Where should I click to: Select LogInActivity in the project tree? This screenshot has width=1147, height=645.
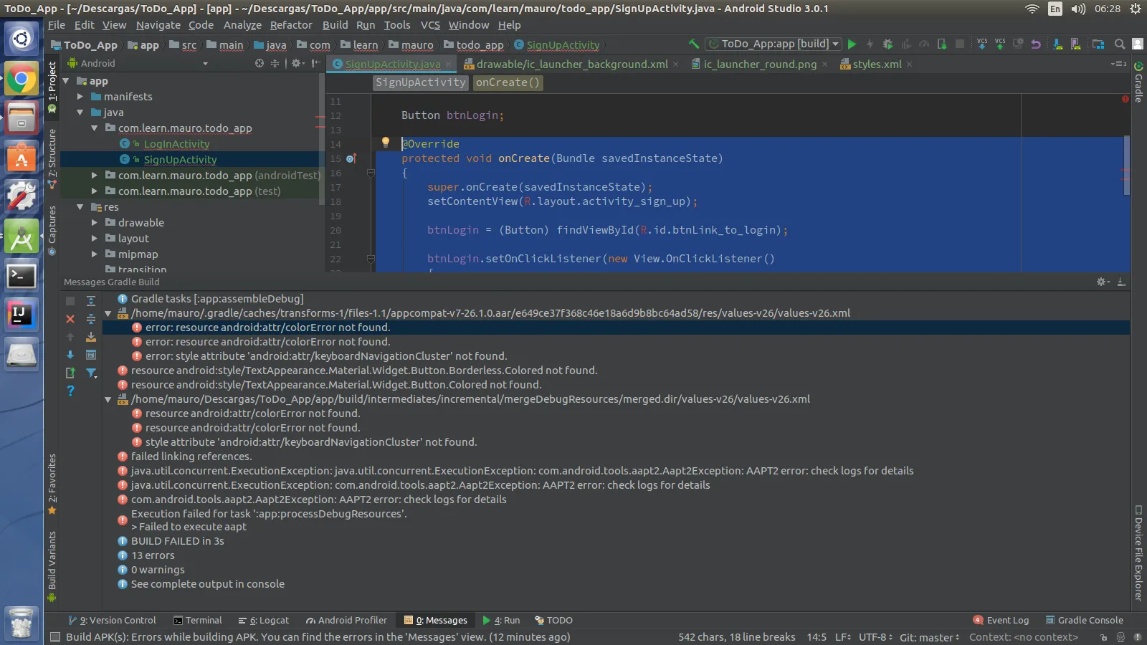(x=176, y=144)
